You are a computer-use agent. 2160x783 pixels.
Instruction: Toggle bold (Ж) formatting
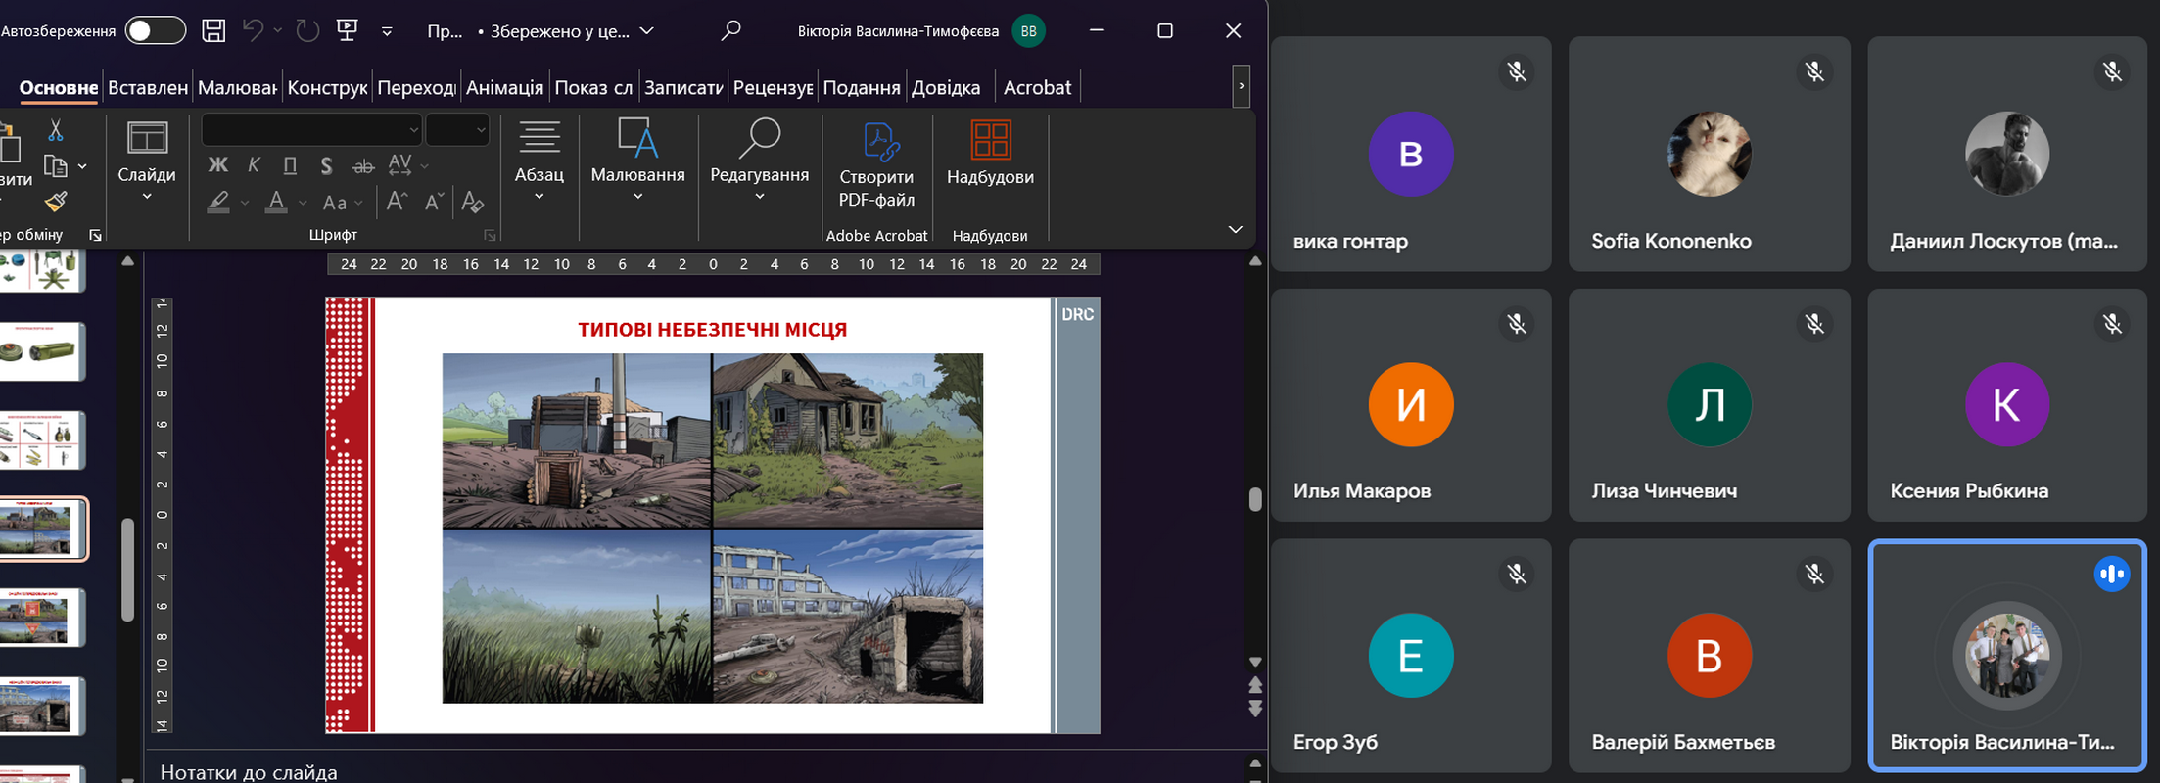(x=218, y=165)
